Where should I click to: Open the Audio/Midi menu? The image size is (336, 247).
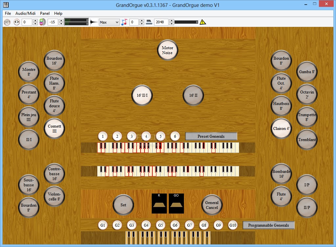(25, 13)
